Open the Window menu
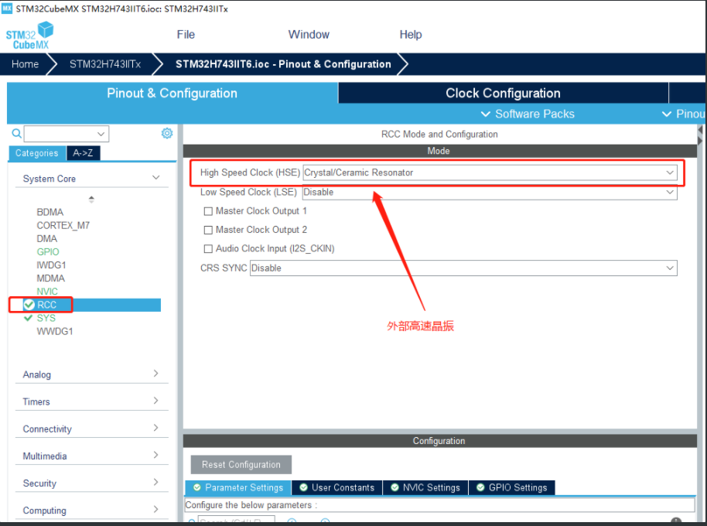 pos(309,35)
